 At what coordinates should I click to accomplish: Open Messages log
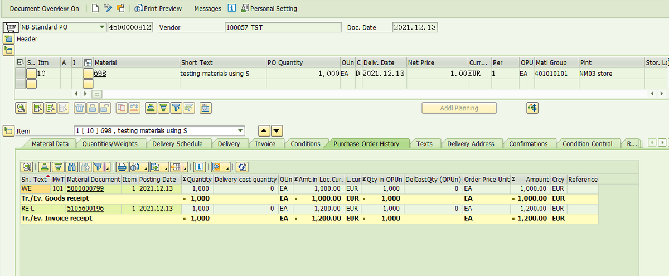207,8
